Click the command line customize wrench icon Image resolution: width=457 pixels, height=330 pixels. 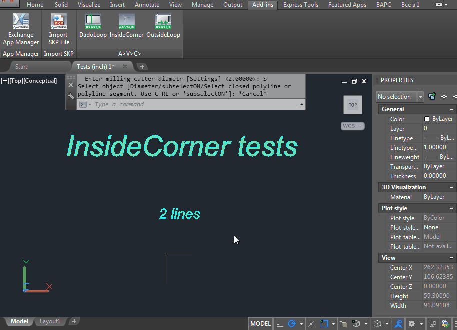click(x=71, y=96)
